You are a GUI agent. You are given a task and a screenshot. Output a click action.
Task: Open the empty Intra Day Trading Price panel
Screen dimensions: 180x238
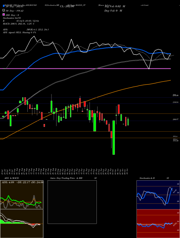[72, 202]
